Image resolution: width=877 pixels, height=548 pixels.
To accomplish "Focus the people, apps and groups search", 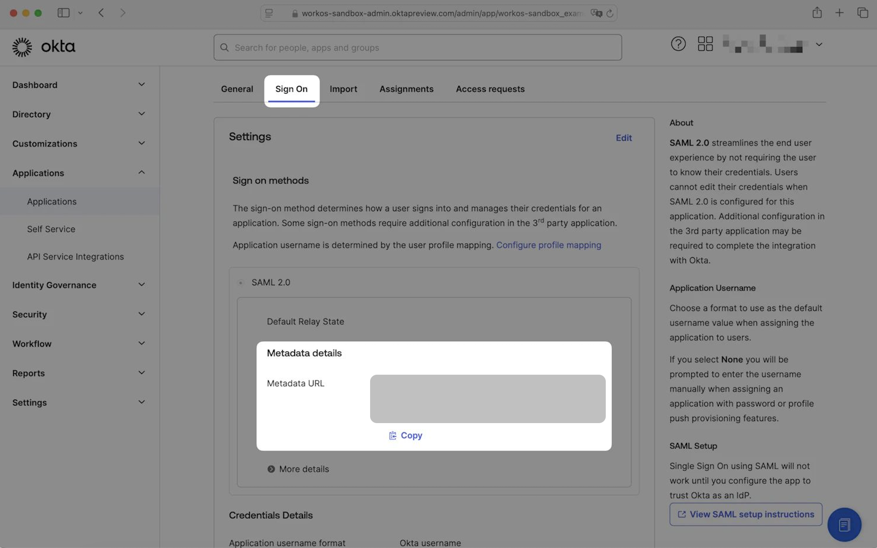I will (418, 47).
